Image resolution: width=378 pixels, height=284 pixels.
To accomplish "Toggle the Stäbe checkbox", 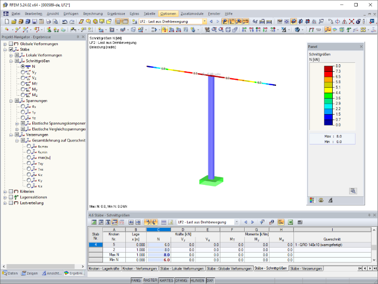I will (x=11, y=49).
